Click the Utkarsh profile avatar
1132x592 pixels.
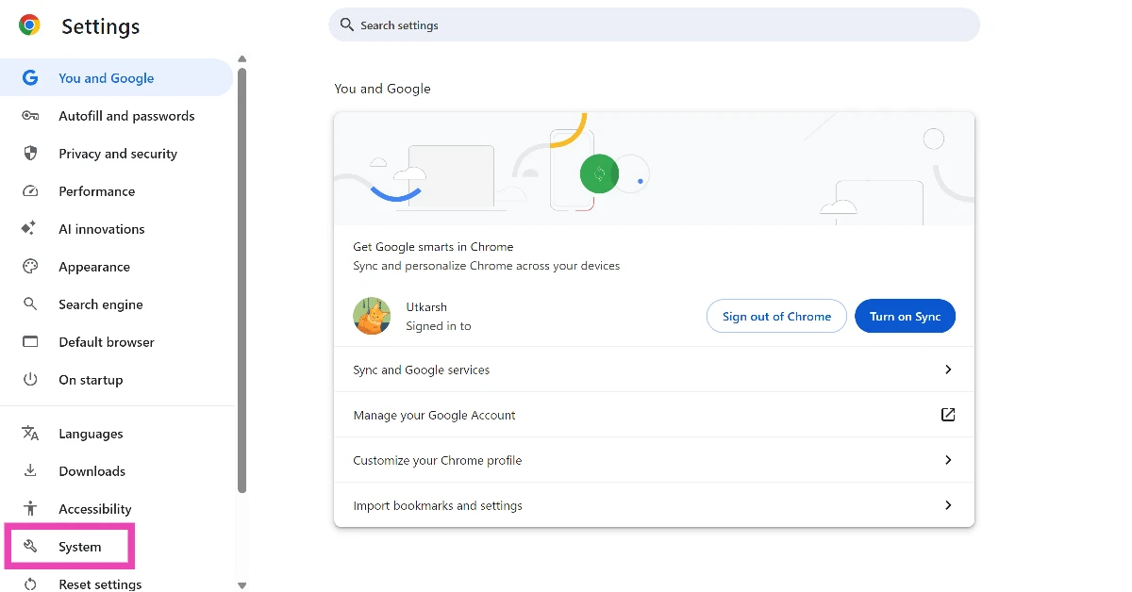tap(372, 316)
